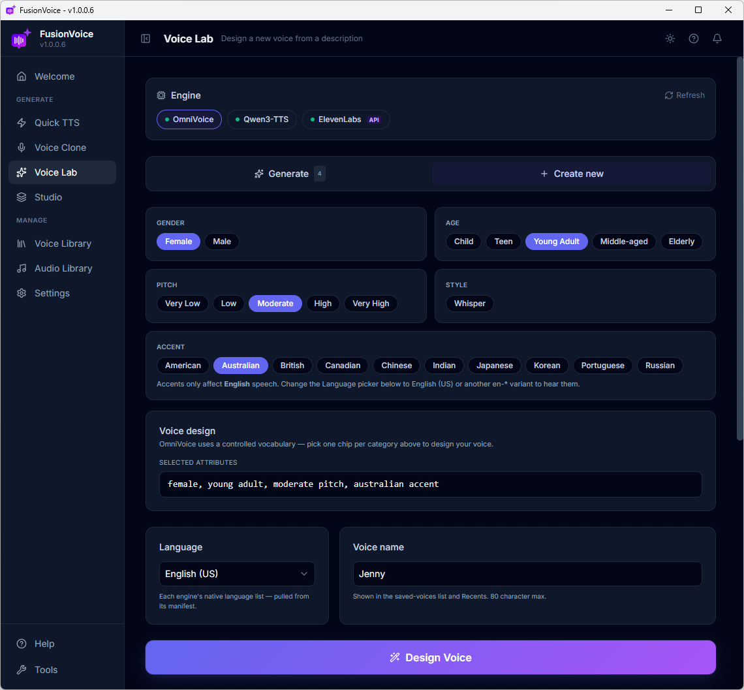Open help question mark icon in header
The width and height of the screenshot is (744, 690).
coord(694,39)
